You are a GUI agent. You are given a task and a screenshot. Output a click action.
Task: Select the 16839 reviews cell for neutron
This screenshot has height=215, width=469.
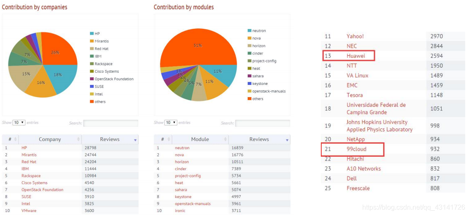pos(259,148)
